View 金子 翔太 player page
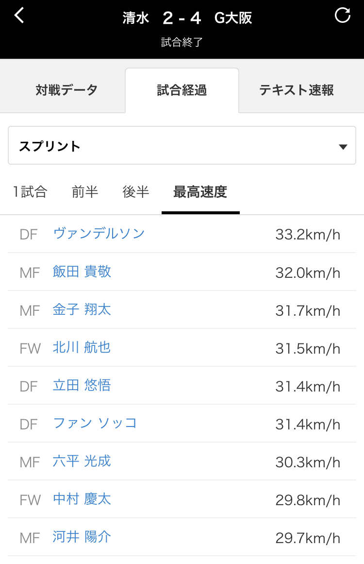Screen dimensions: 364x564 tap(82, 309)
